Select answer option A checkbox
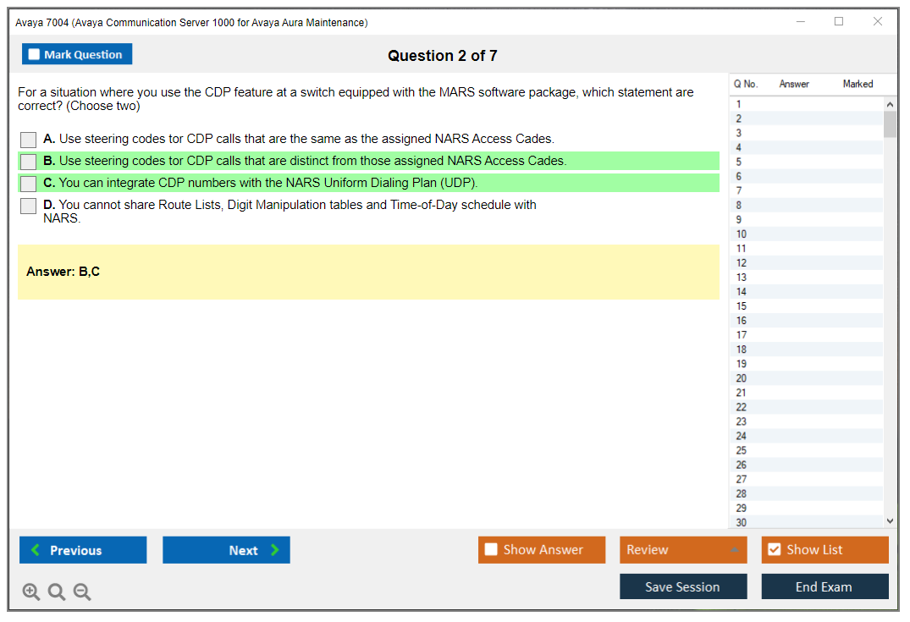 click(29, 140)
